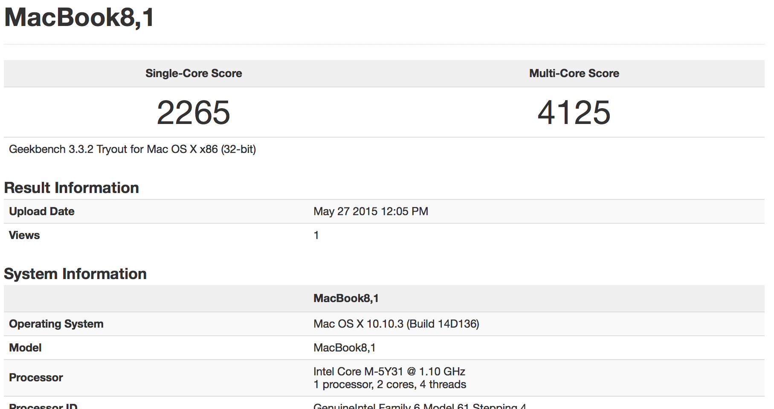
Task: Click the Operating System row label
Action: tap(56, 324)
